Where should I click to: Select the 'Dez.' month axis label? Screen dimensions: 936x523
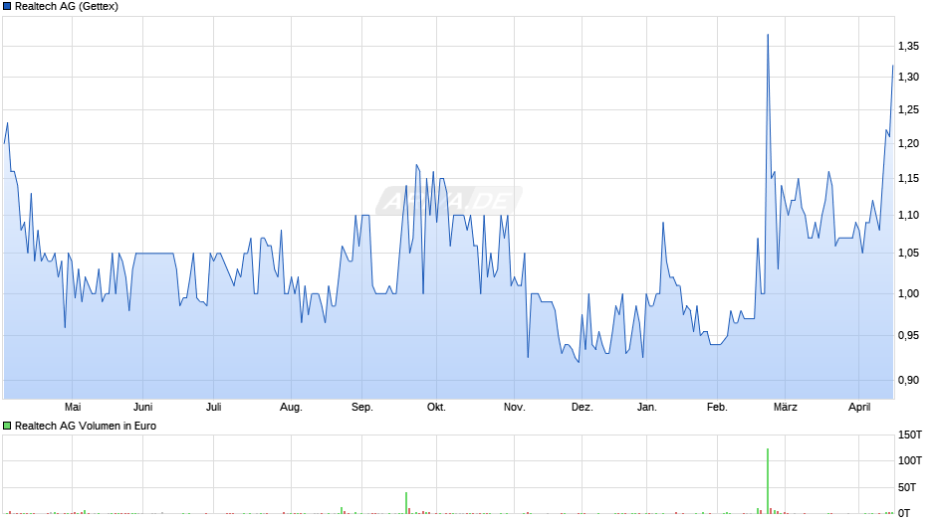pos(583,407)
